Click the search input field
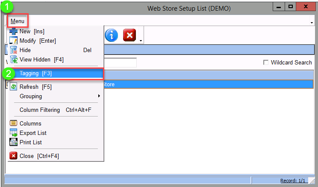 (x=120, y=63)
